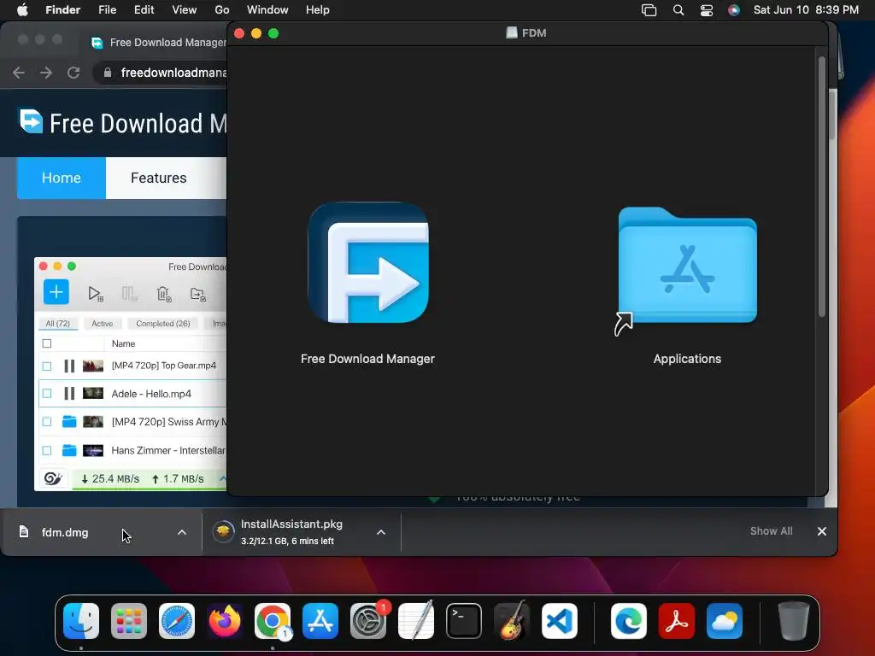Check the Swiss Army row checkbox
Screen dimensions: 875x656
(x=47, y=422)
